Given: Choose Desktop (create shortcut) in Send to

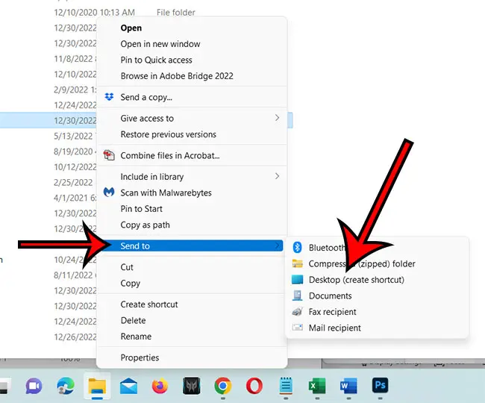Looking at the screenshot, I should (x=356, y=280).
